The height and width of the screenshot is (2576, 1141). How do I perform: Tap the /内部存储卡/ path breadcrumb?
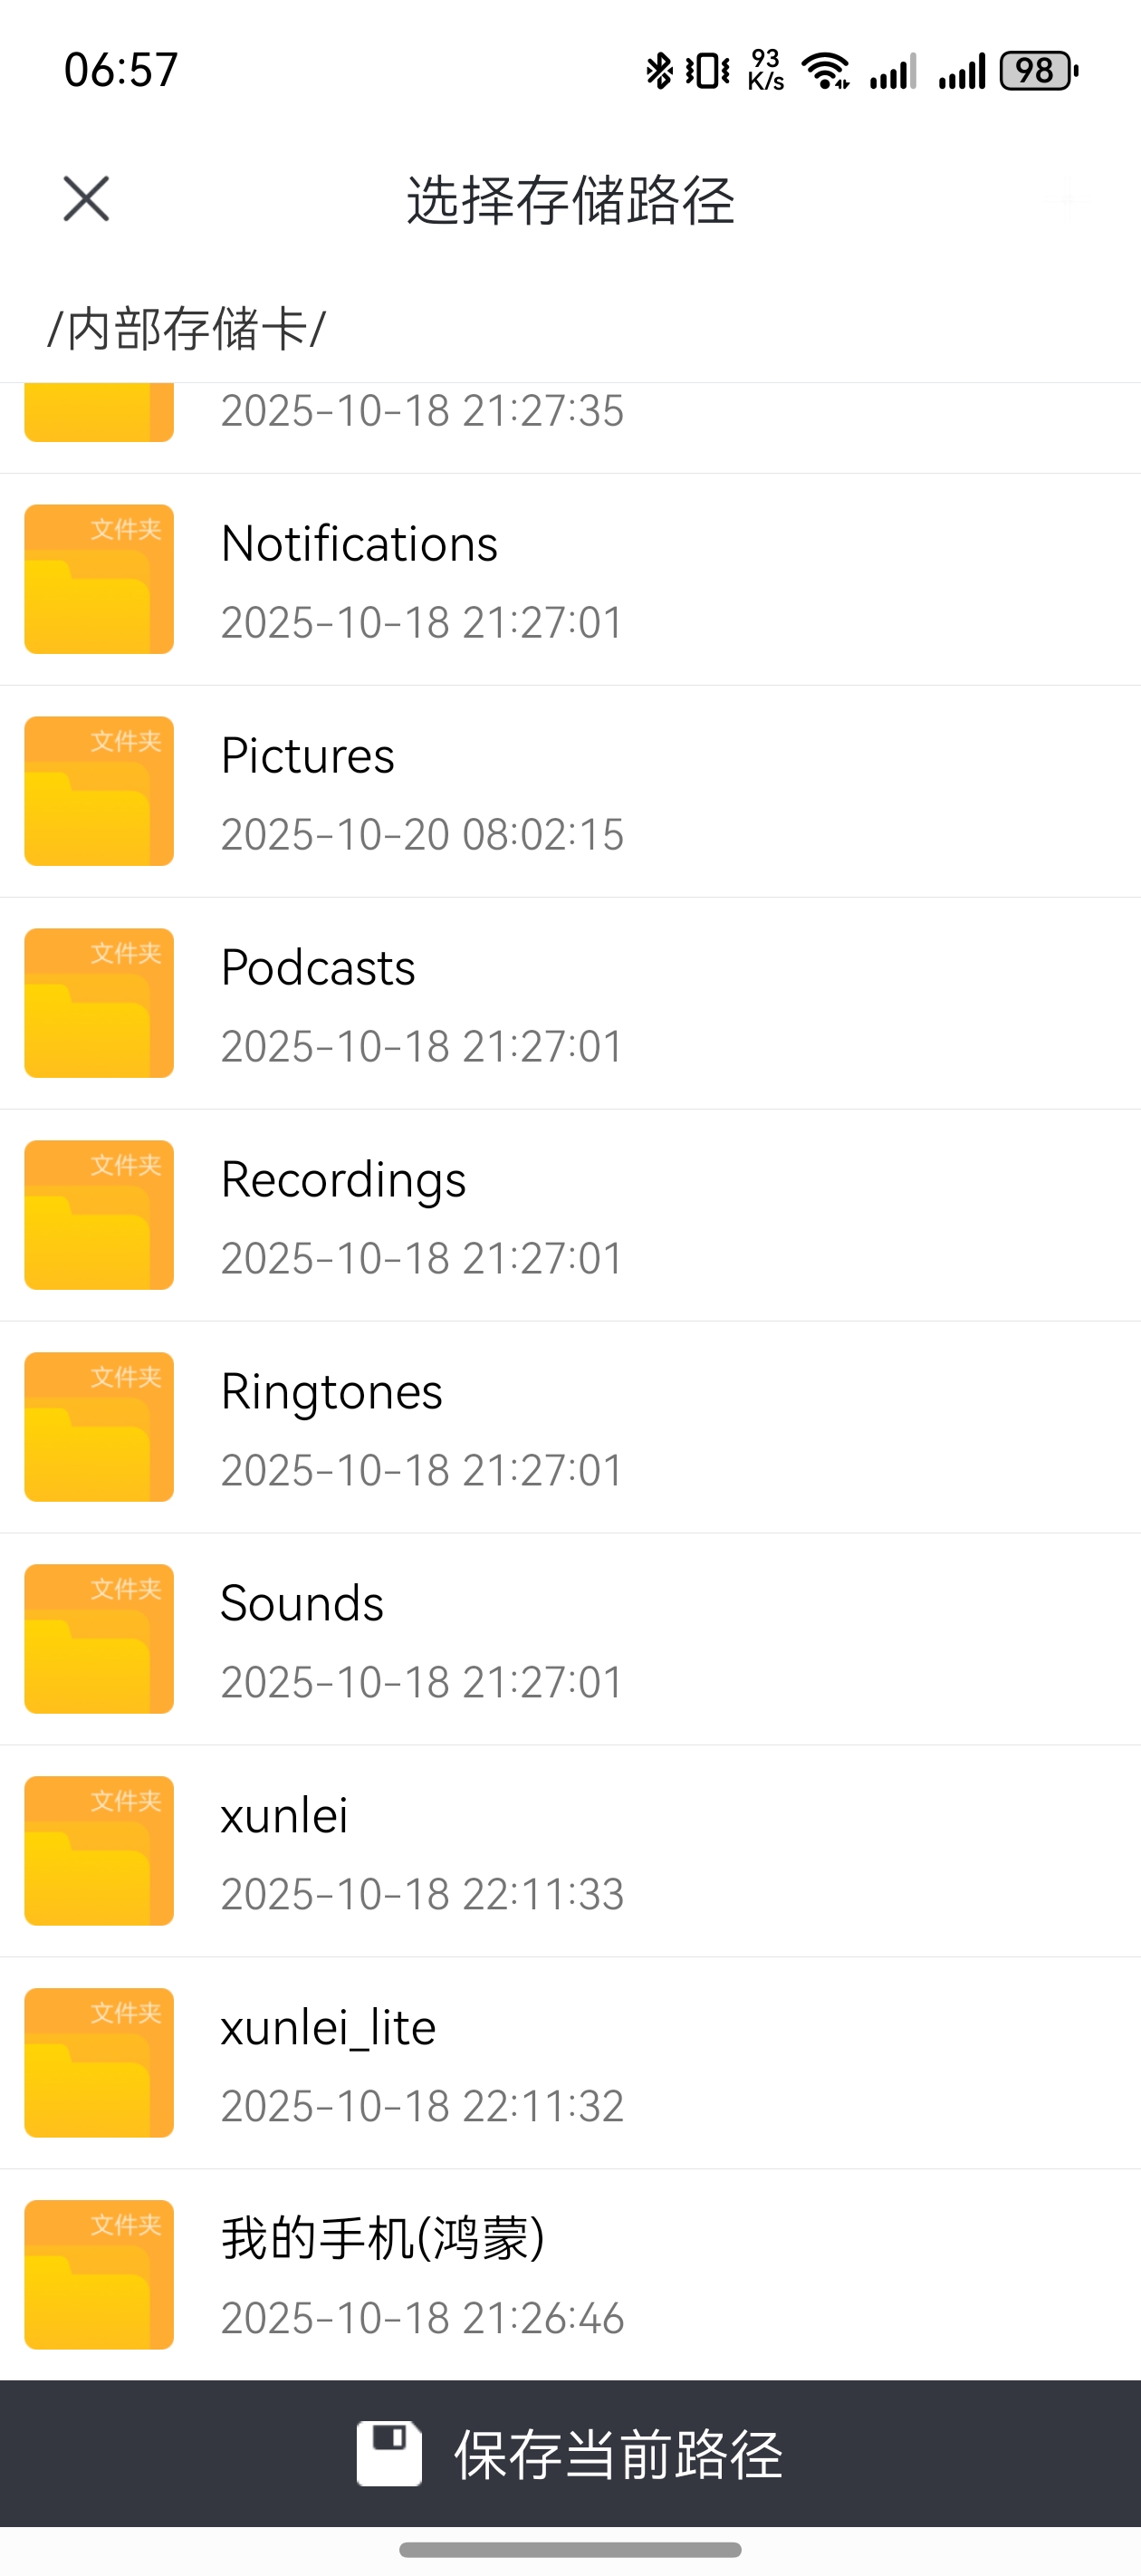click(187, 329)
